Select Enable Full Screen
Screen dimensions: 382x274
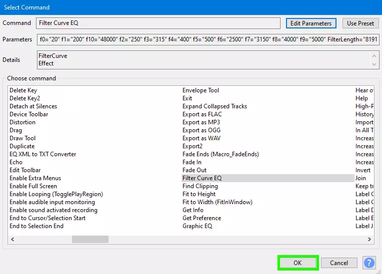click(x=33, y=186)
